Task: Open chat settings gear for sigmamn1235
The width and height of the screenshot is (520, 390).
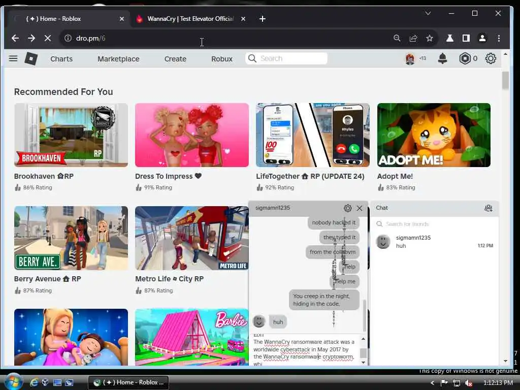Action: point(347,208)
